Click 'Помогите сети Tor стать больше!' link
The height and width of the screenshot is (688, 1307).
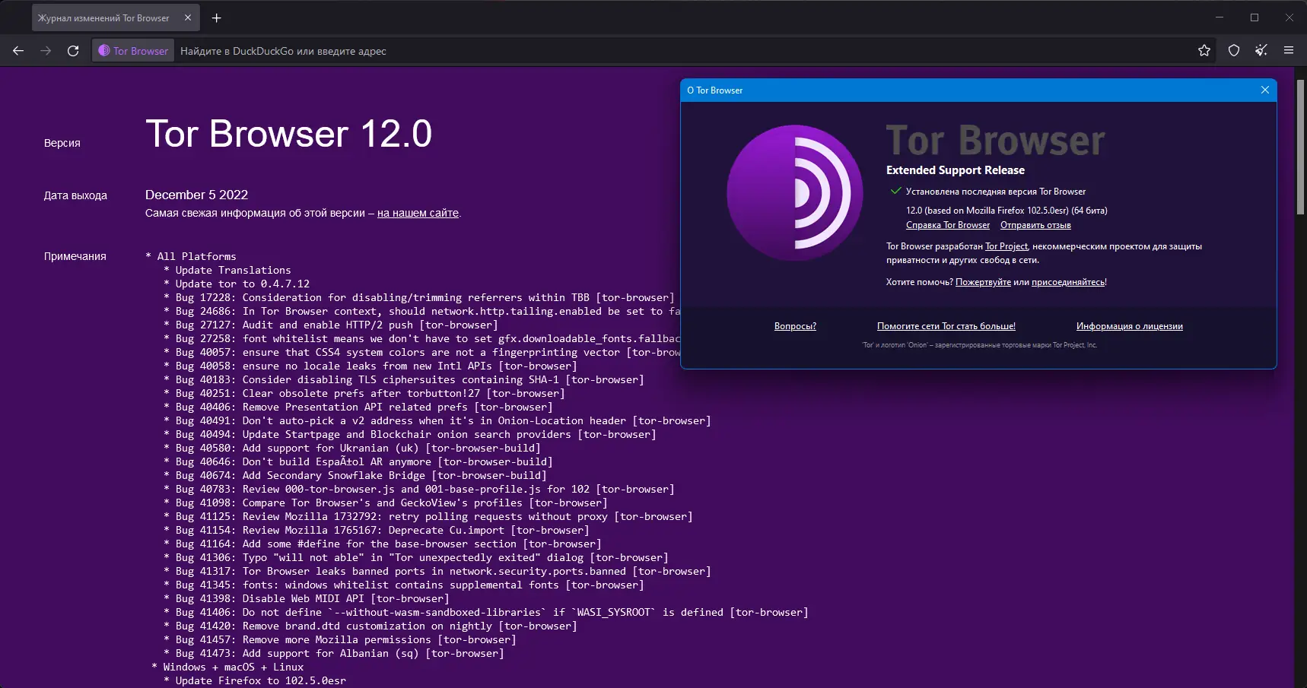pyautogui.click(x=946, y=326)
